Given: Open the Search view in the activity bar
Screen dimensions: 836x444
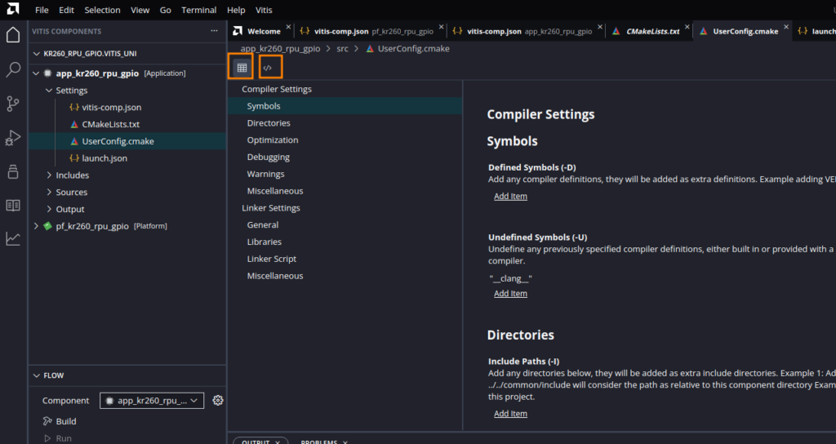Looking at the screenshot, I should point(13,69).
